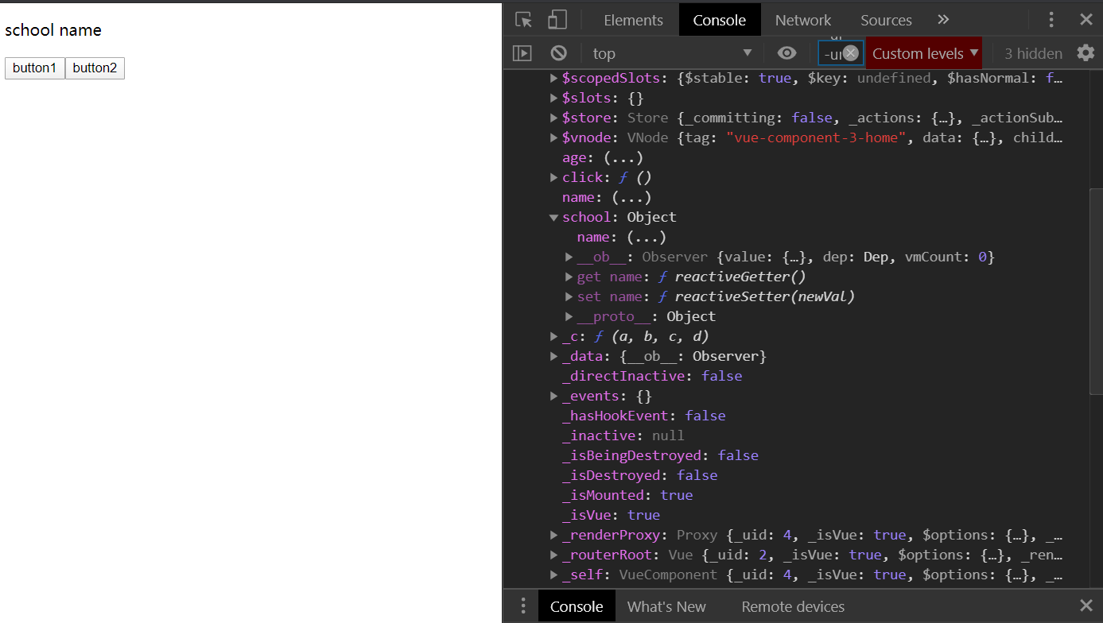This screenshot has width=1103, height=623.
Task: Toggle the device toolbar icon
Action: [x=557, y=20]
